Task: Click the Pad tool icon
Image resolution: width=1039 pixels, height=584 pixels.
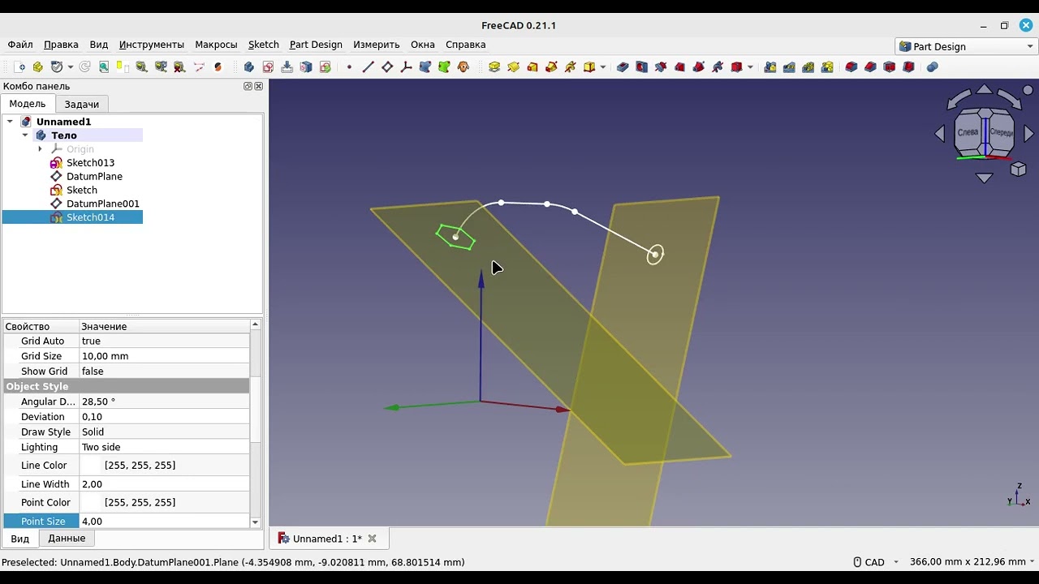Action: (494, 67)
